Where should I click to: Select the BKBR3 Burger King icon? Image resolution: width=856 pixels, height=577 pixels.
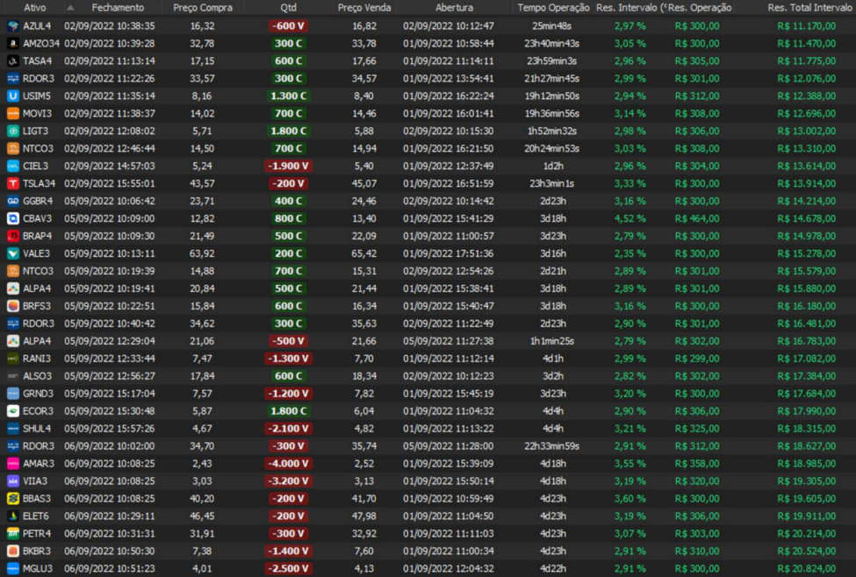[x=13, y=551]
